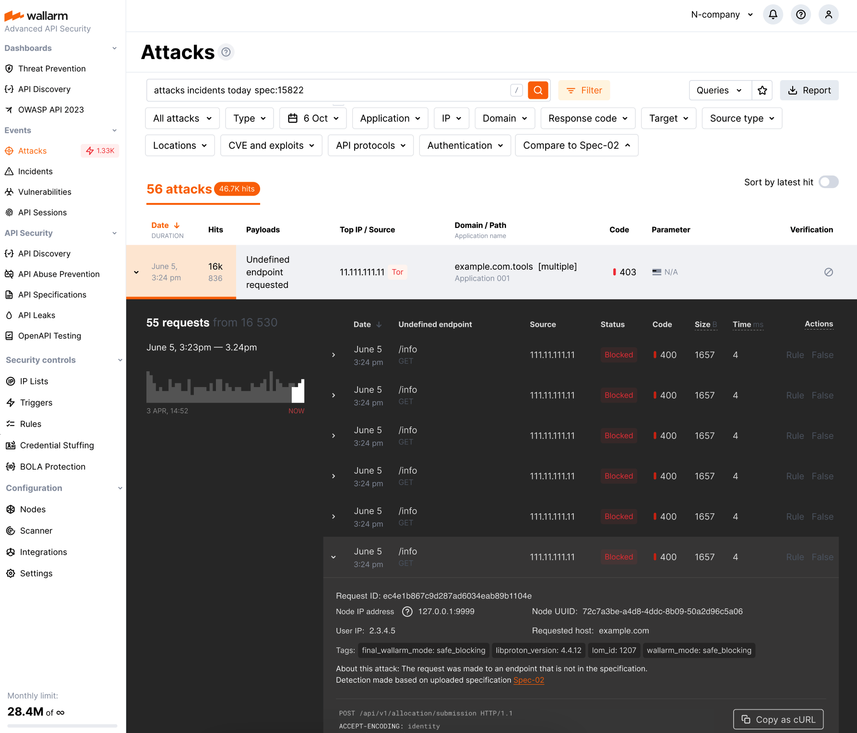Open the notifications bell
The width and height of the screenshot is (857, 733).
[x=773, y=14]
